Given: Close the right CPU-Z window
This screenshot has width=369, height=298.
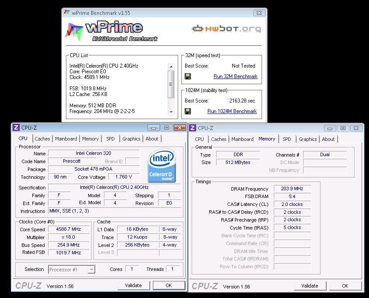Looking at the screenshot, I should click(x=356, y=128).
